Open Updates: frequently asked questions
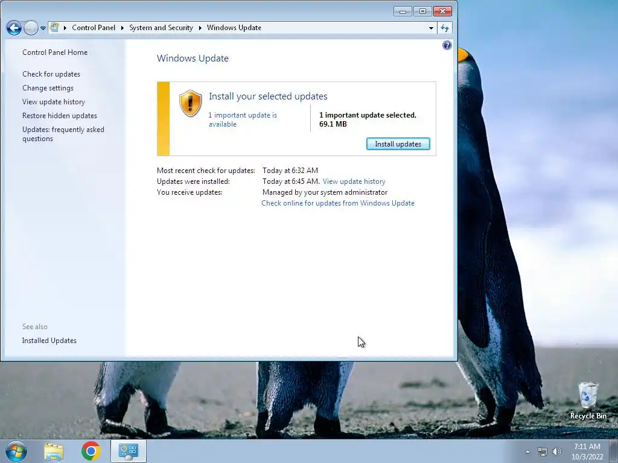This screenshot has width=618, height=463. pos(63,134)
